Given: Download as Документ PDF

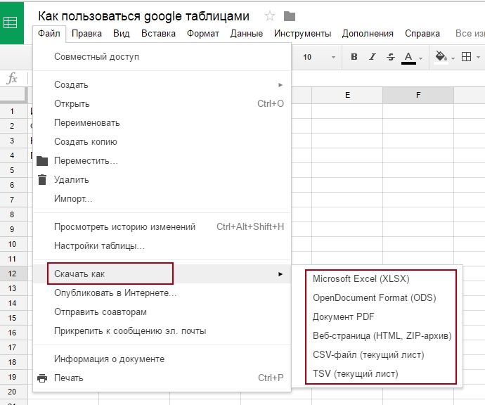Looking at the screenshot, I should [377, 317].
